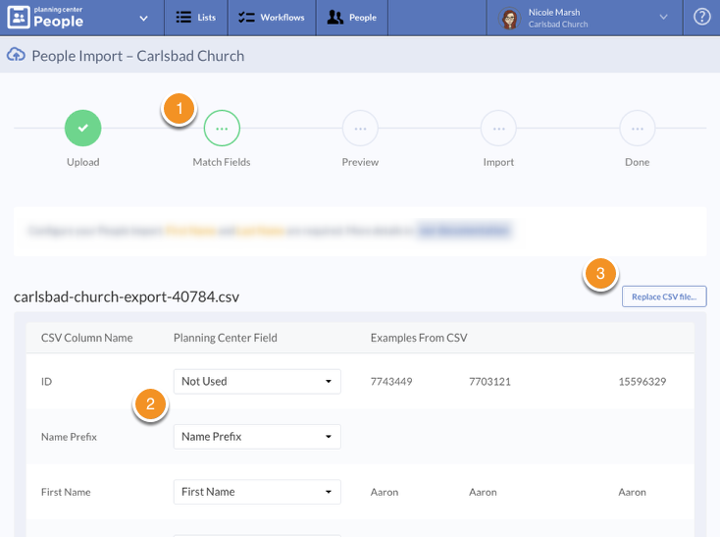Click the file name carlsbad-church-export-40784.csv
The height and width of the screenshot is (537, 720).
click(x=127, y=296)
